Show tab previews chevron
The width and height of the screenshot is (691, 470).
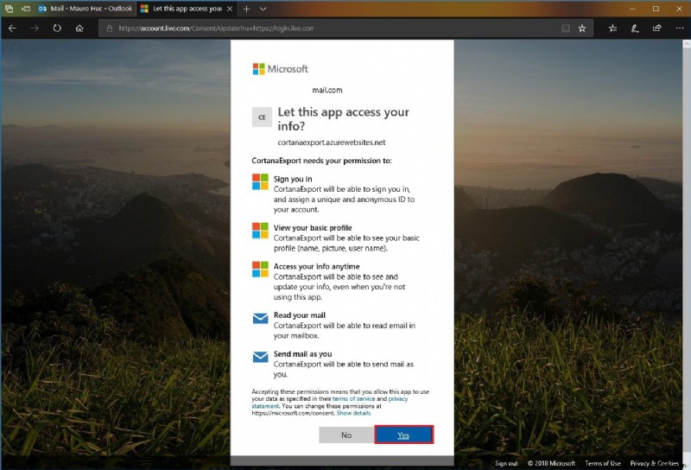[x=263, y=9]
